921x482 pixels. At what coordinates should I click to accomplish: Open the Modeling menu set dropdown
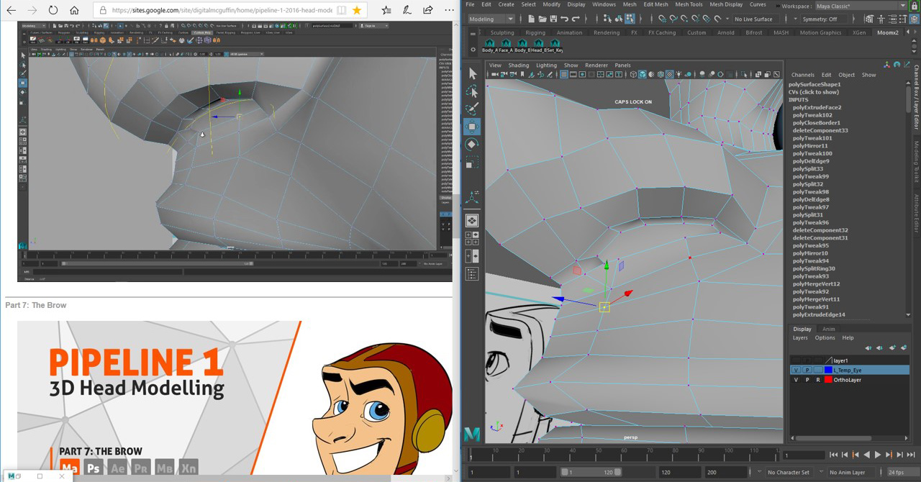(x=491, y=19)
